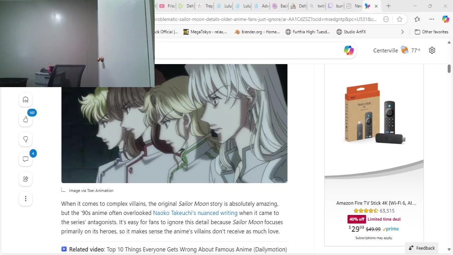
Task: Open the three-dot more options in article sidebar
Action: pyautogui.click(x=25, y=199)
